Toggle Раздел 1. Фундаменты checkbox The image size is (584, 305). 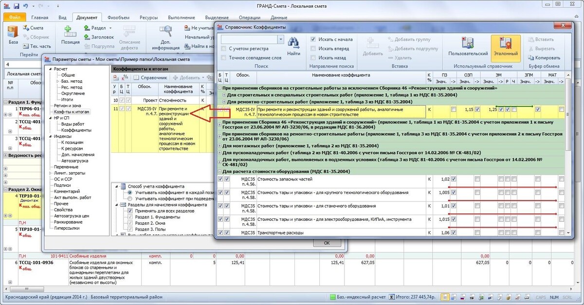click(x=129, y=217)
